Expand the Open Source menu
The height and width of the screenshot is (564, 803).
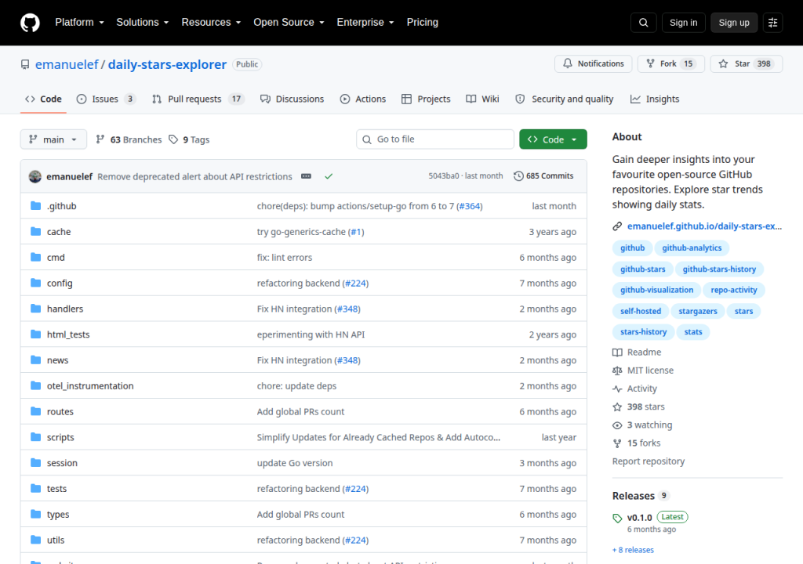coord(289,23)
